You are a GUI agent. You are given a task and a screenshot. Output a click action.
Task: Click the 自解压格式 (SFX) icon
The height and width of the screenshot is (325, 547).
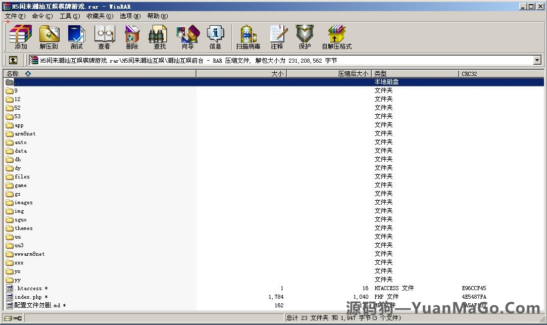[336, 37]
